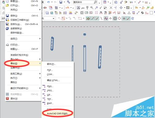
Task: Click the red grid hash icon
Action: (x=96, y=13)
